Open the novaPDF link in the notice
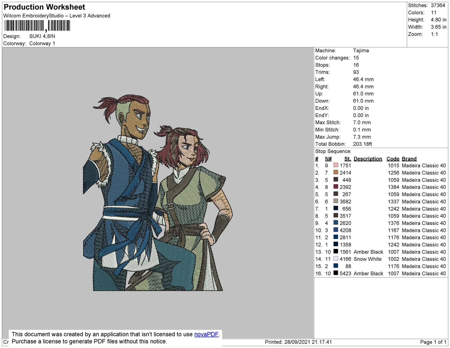The image size is (450, 348). tap(206, 334)
